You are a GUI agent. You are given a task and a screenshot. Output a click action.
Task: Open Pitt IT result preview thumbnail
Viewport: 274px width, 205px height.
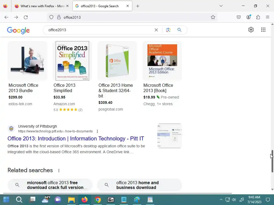pyautogui.click(x=169, y=136)
